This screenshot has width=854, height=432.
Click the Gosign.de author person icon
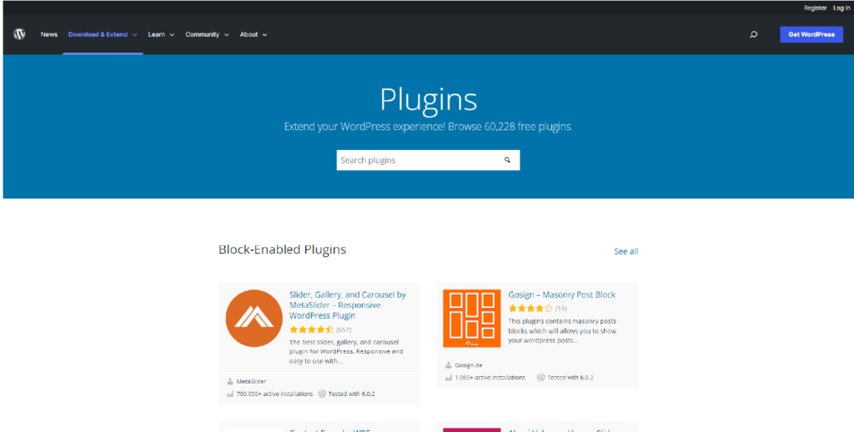click(448, 365)
